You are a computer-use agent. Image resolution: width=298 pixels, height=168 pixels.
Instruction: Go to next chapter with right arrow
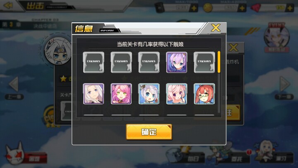pyautogui.click(x=284, y=84)
